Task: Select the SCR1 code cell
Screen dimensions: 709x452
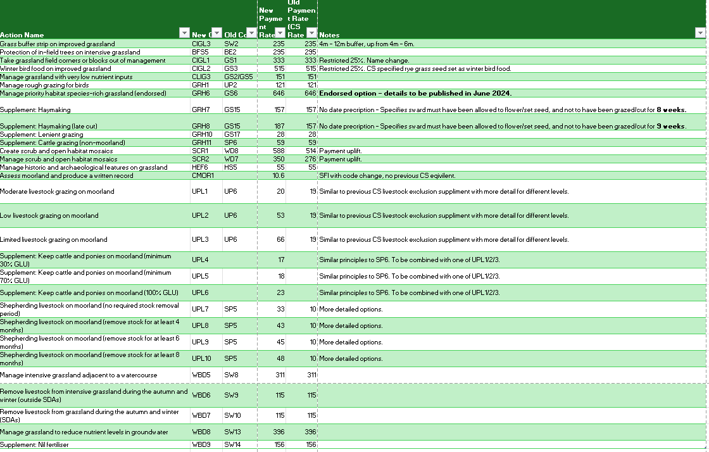Action: tap(206, 151)
